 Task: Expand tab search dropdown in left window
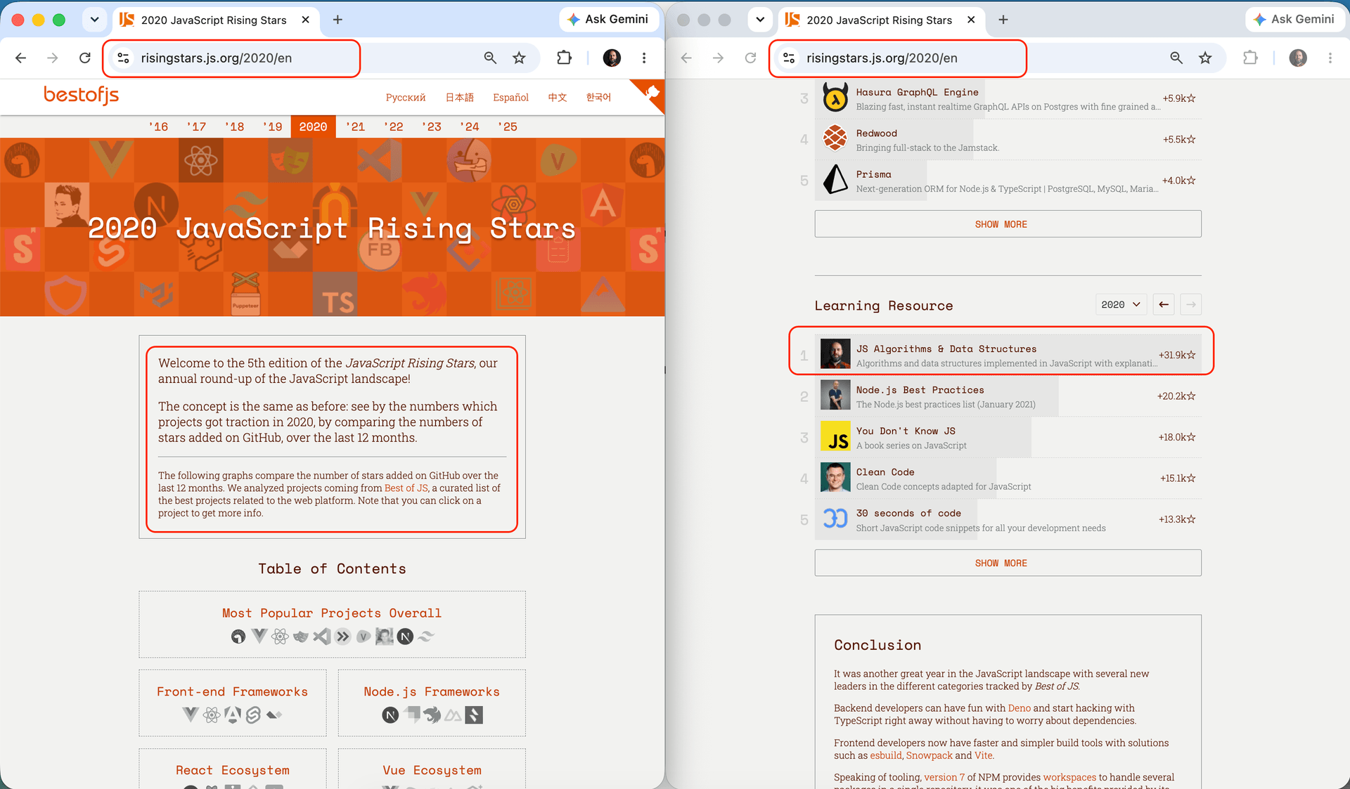(94, 20)
